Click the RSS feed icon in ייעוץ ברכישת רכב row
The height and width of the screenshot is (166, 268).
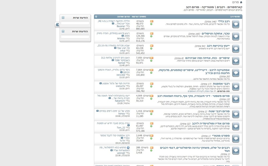152,46
